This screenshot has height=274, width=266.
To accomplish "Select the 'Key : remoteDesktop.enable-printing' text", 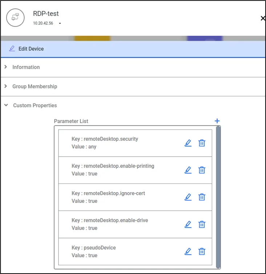I will pyautogui.click(x=113, y=166).
